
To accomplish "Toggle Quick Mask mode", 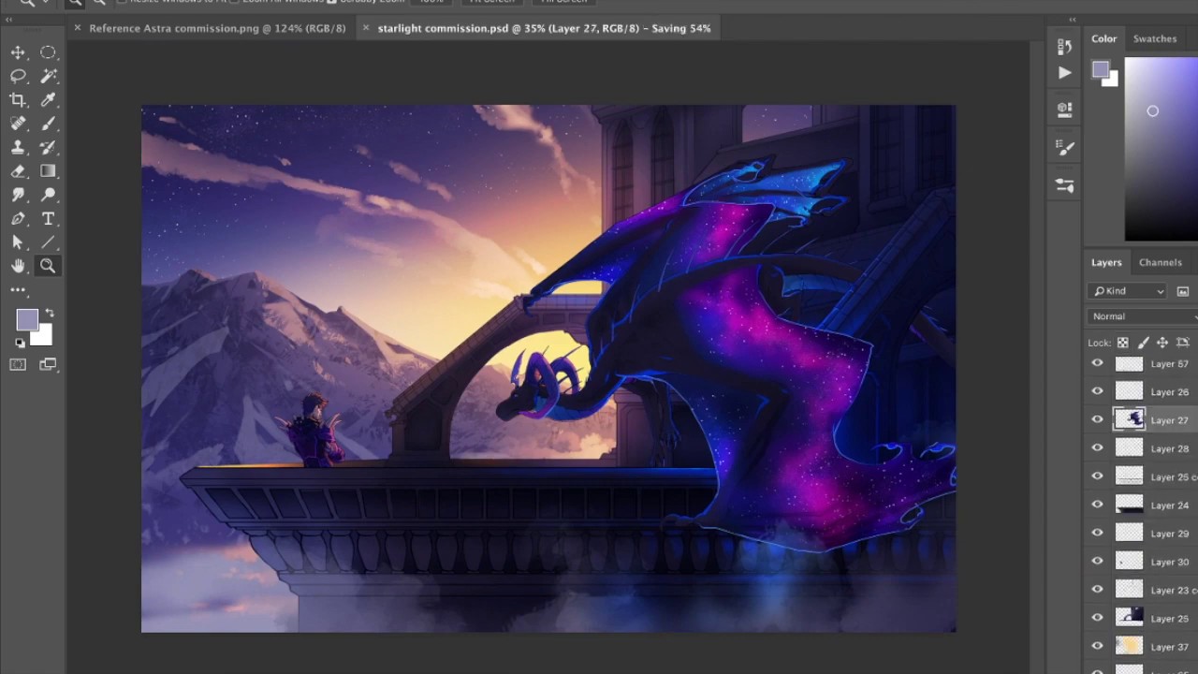I will pyautogui.click(x=18, y=365).
